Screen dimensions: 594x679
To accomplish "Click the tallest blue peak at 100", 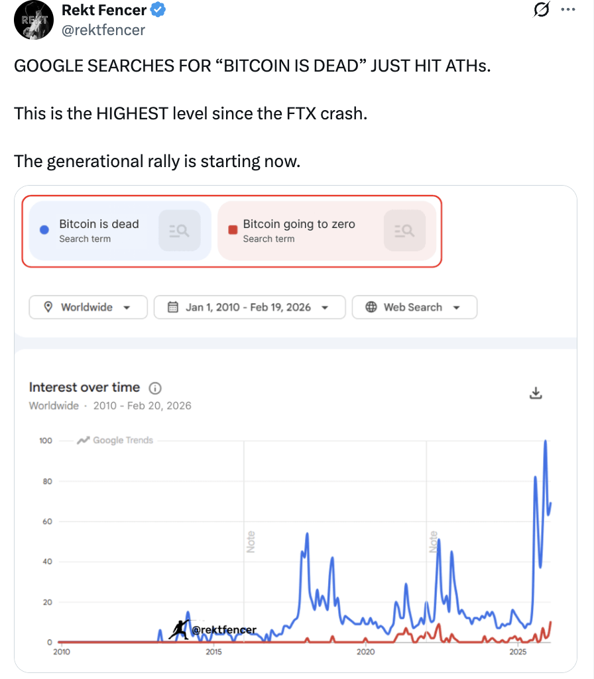I will [x=545, y=441].
